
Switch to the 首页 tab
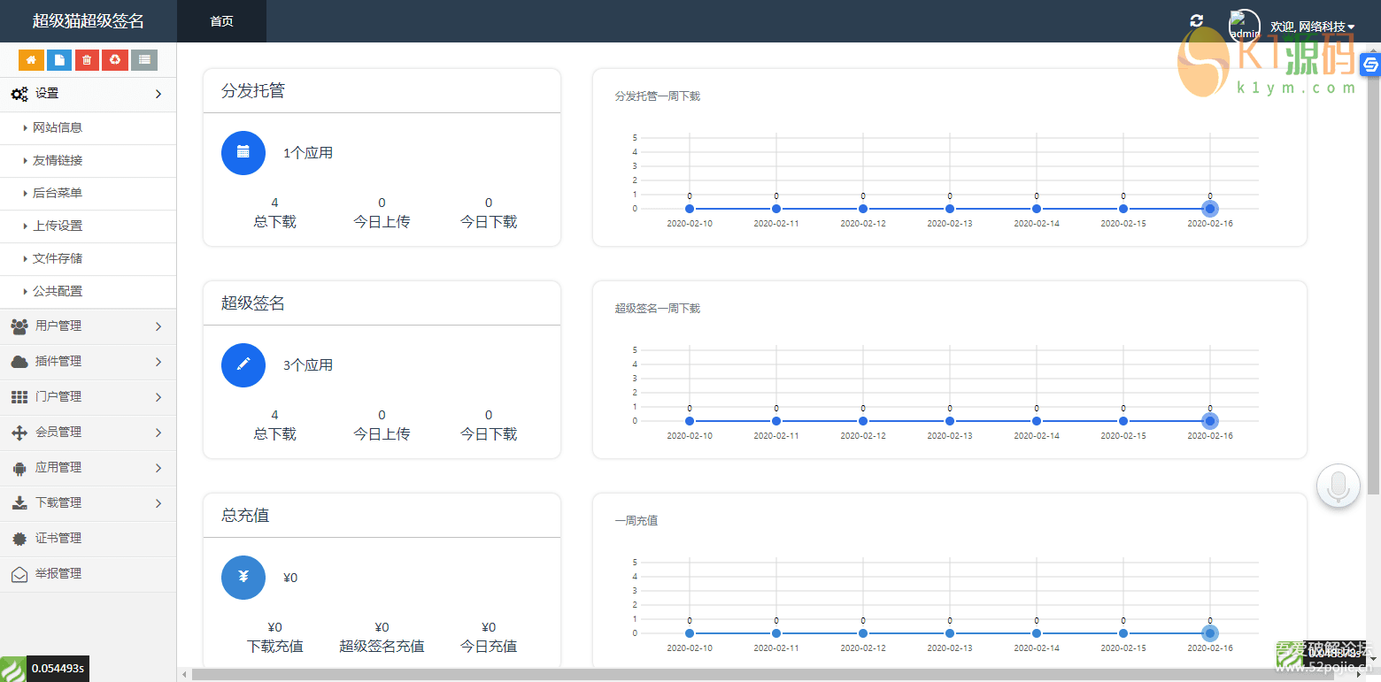point(221,21)
